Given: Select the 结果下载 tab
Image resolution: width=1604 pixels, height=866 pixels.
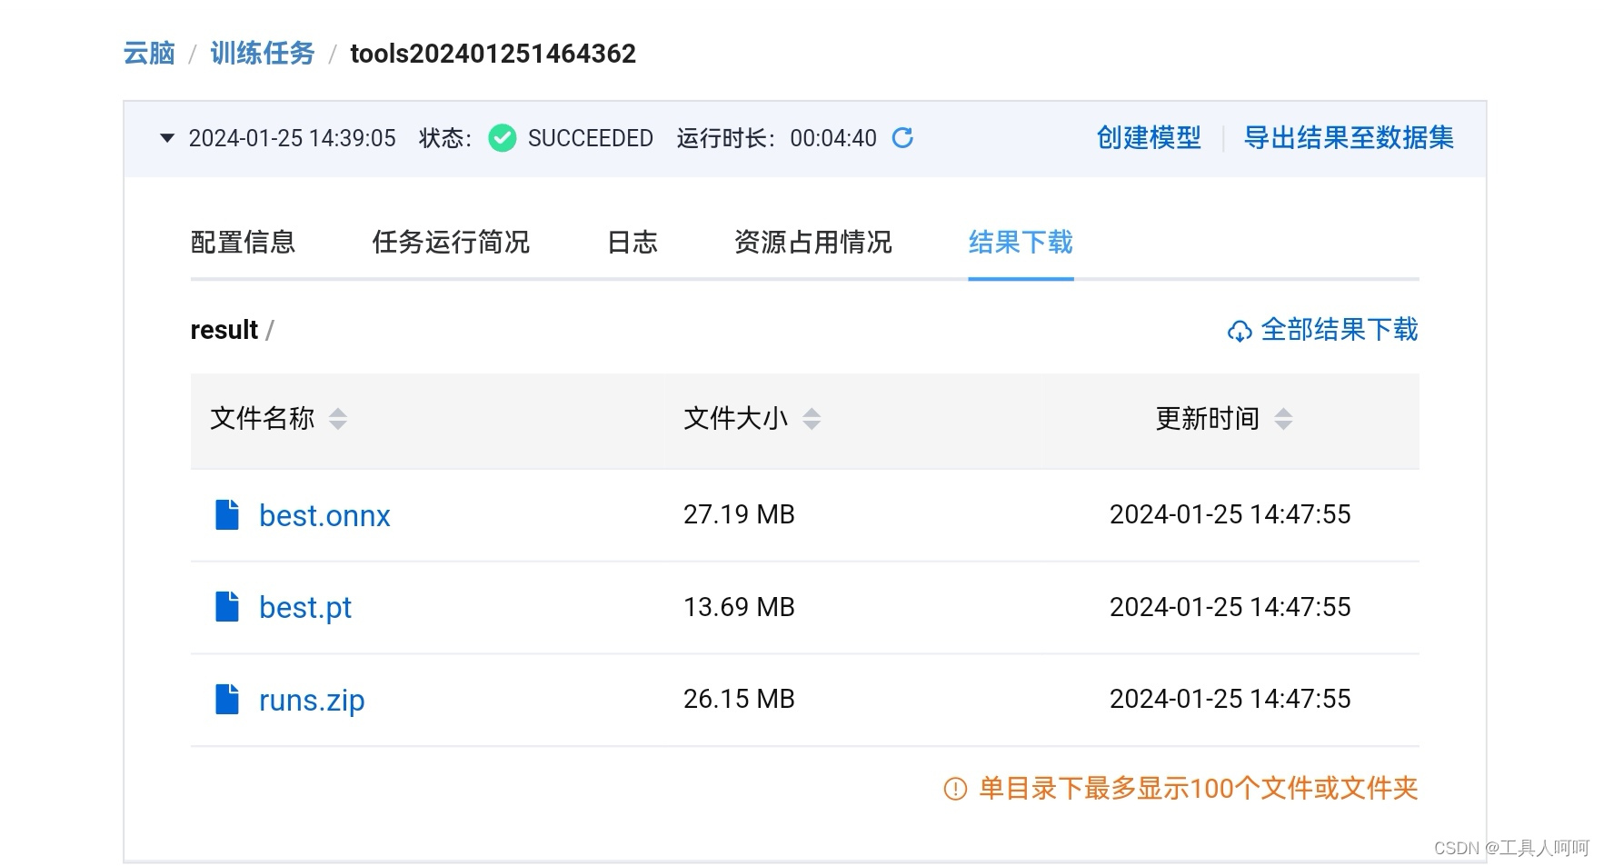Looking at the screenshot, I should pyautogui.click(x=1021, y=243).
